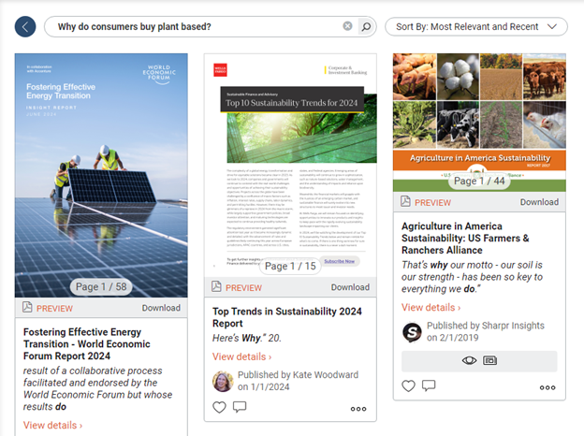Click the eye icon on Agriculture card

(469, 360)
